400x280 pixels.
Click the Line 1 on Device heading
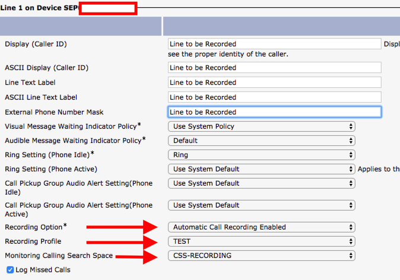40,8
